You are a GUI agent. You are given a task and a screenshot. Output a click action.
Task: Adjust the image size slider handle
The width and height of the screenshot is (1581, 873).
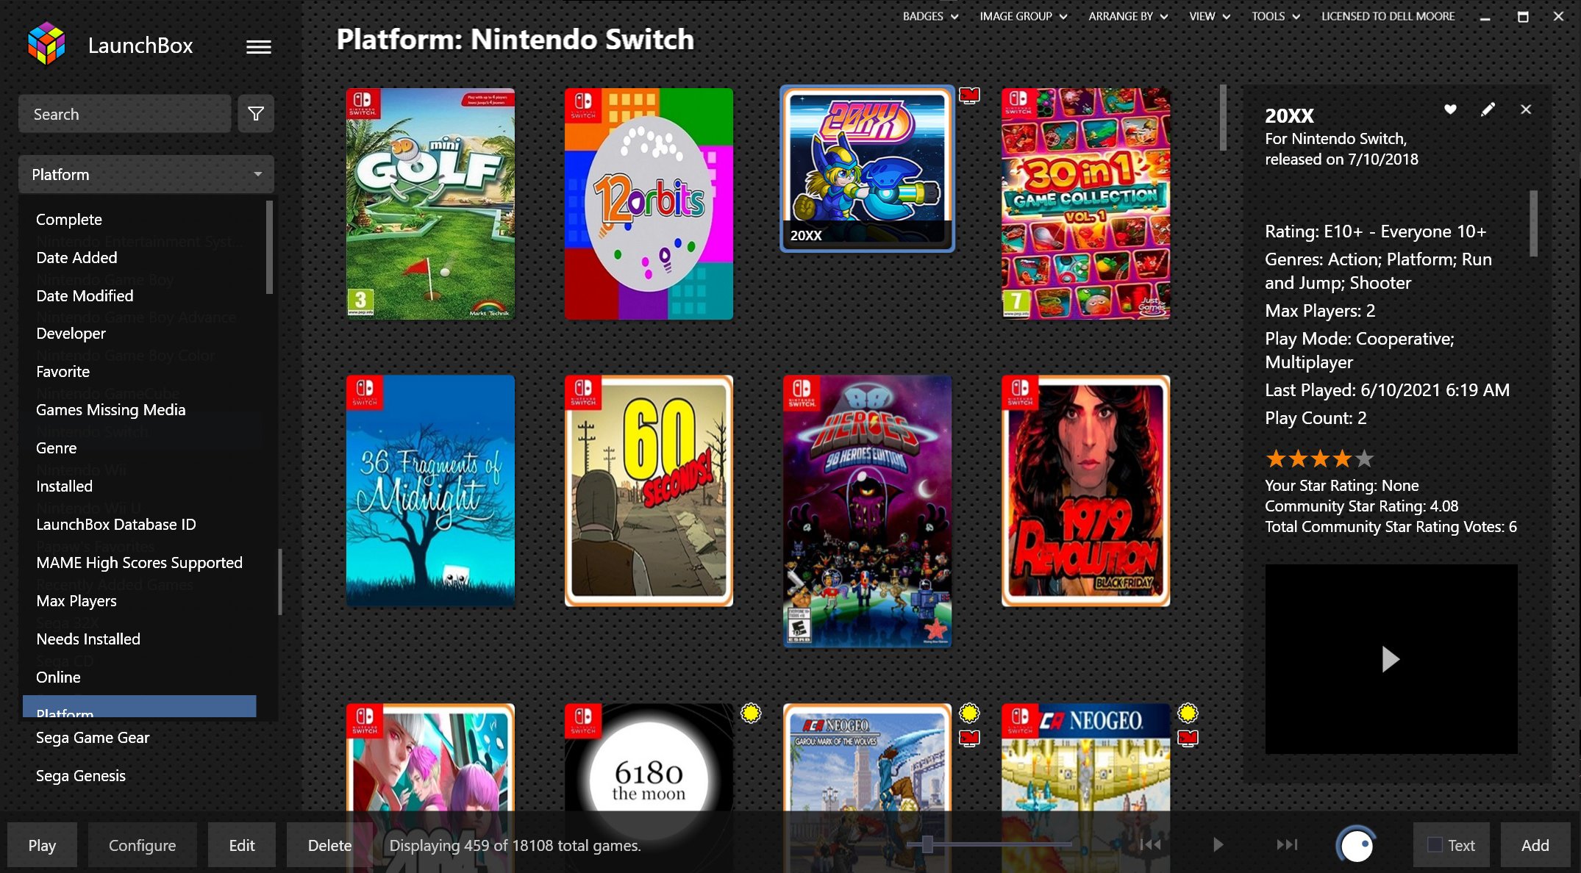tap(927, 844)
